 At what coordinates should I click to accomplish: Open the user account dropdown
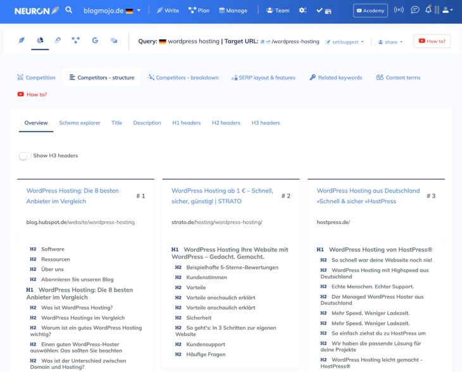coord(447,10)
